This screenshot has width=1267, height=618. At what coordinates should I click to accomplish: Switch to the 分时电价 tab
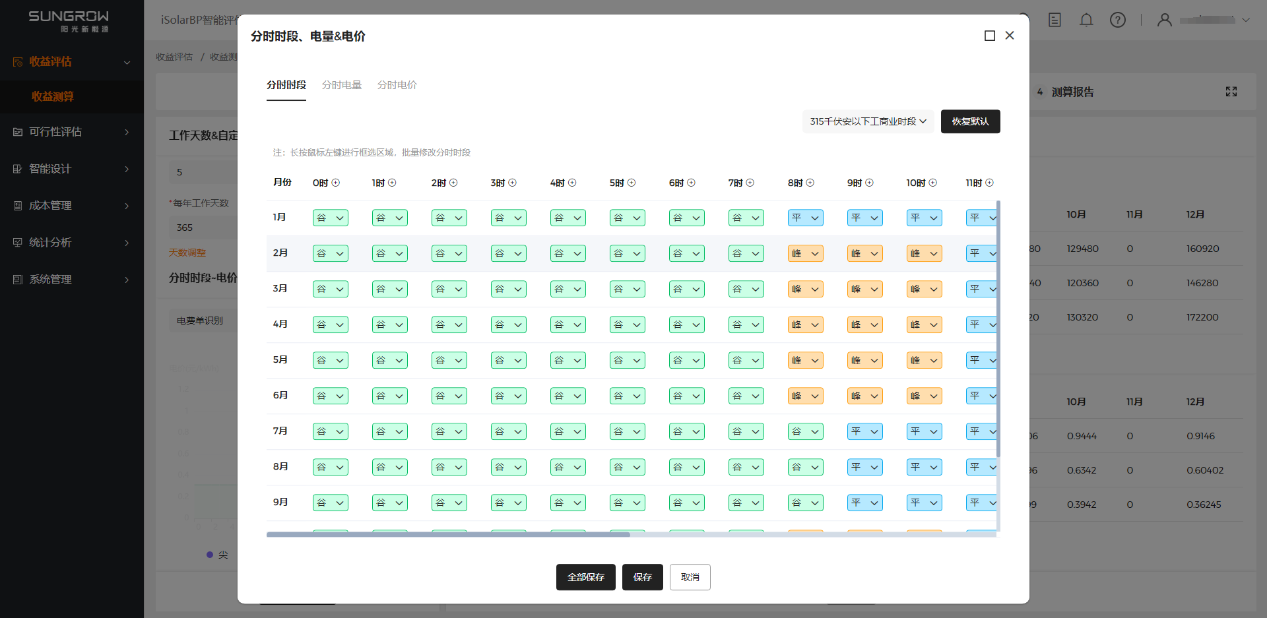pyautogui.click(x=397, y=85)
